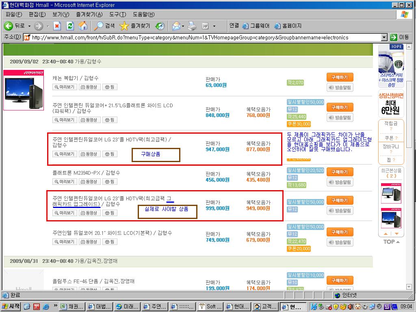Refresh the page with the toolbar icon
Screen dimensions: 416x312
click(70, 26)
